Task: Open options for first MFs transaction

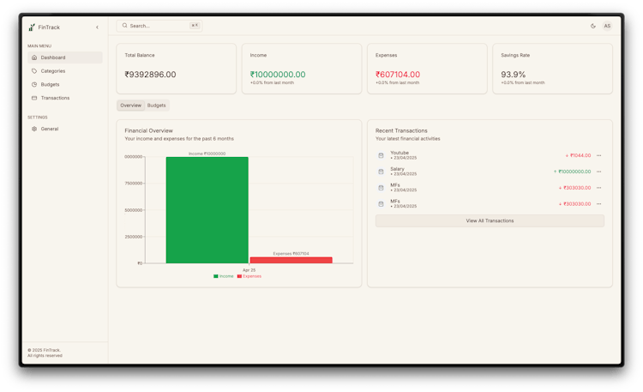Action: coord(598,188)
